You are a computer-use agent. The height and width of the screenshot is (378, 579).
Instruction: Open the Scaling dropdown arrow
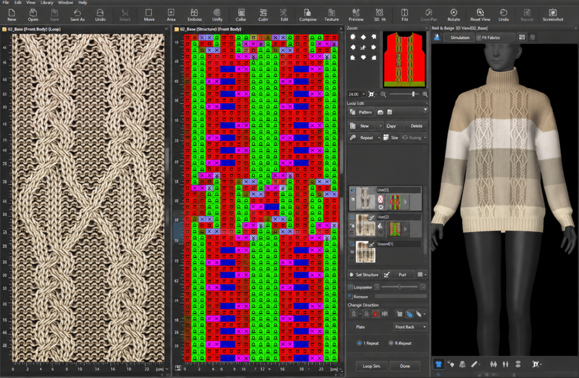coord(425,138)
